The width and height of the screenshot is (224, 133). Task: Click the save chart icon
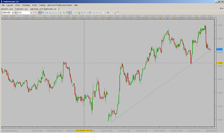coord(82,12)
